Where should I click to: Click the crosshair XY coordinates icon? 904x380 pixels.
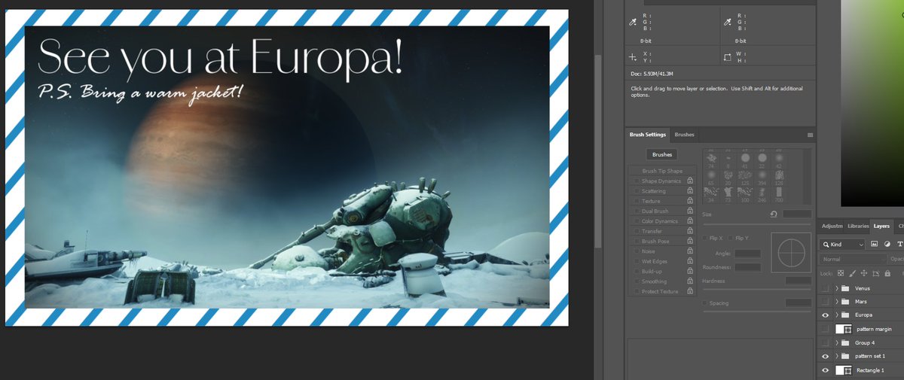click(x=633, y=57)
